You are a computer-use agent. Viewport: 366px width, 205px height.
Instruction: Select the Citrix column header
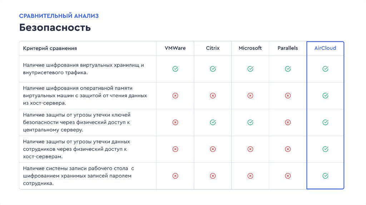click(213, 48)
